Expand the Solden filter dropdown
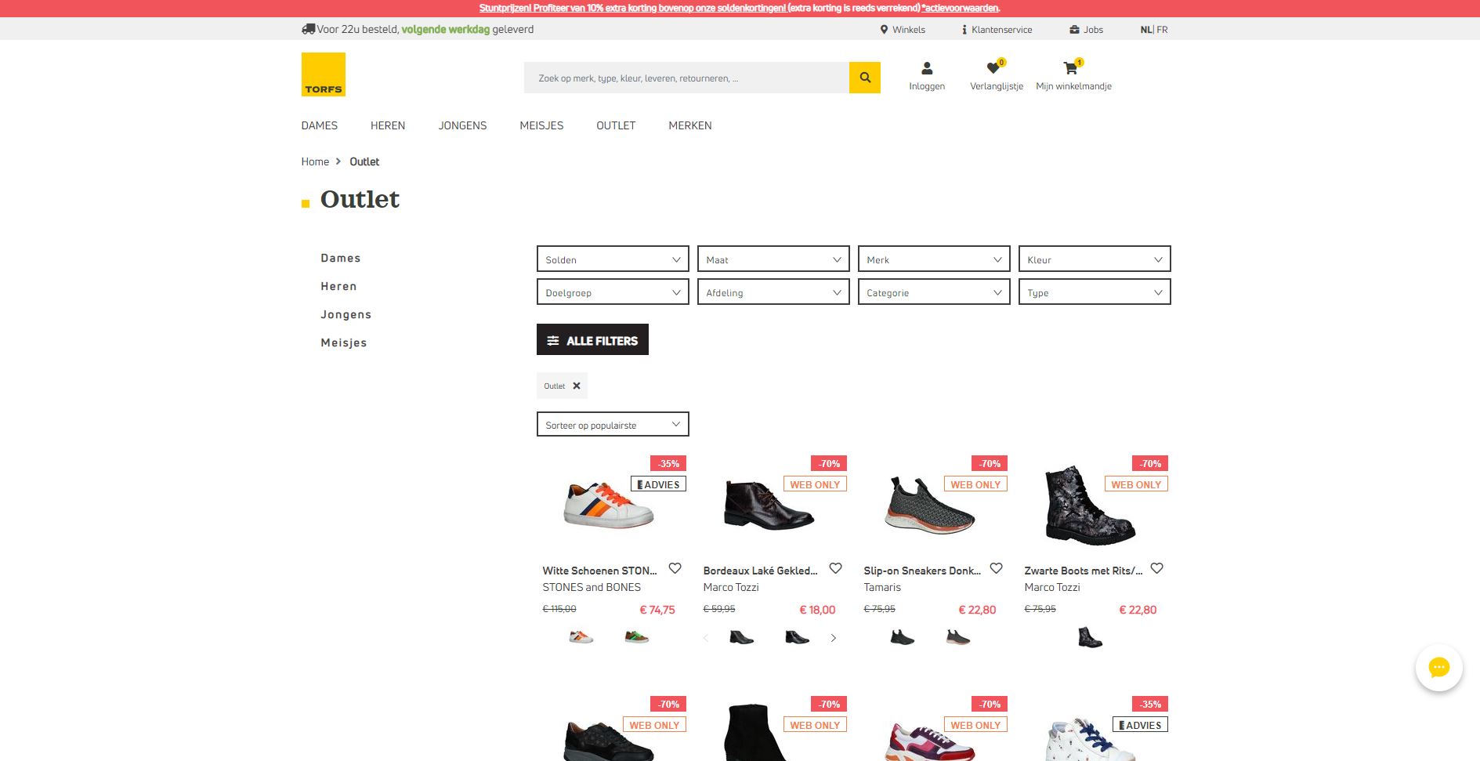1480x761 pixels. (x=613, y=259)
